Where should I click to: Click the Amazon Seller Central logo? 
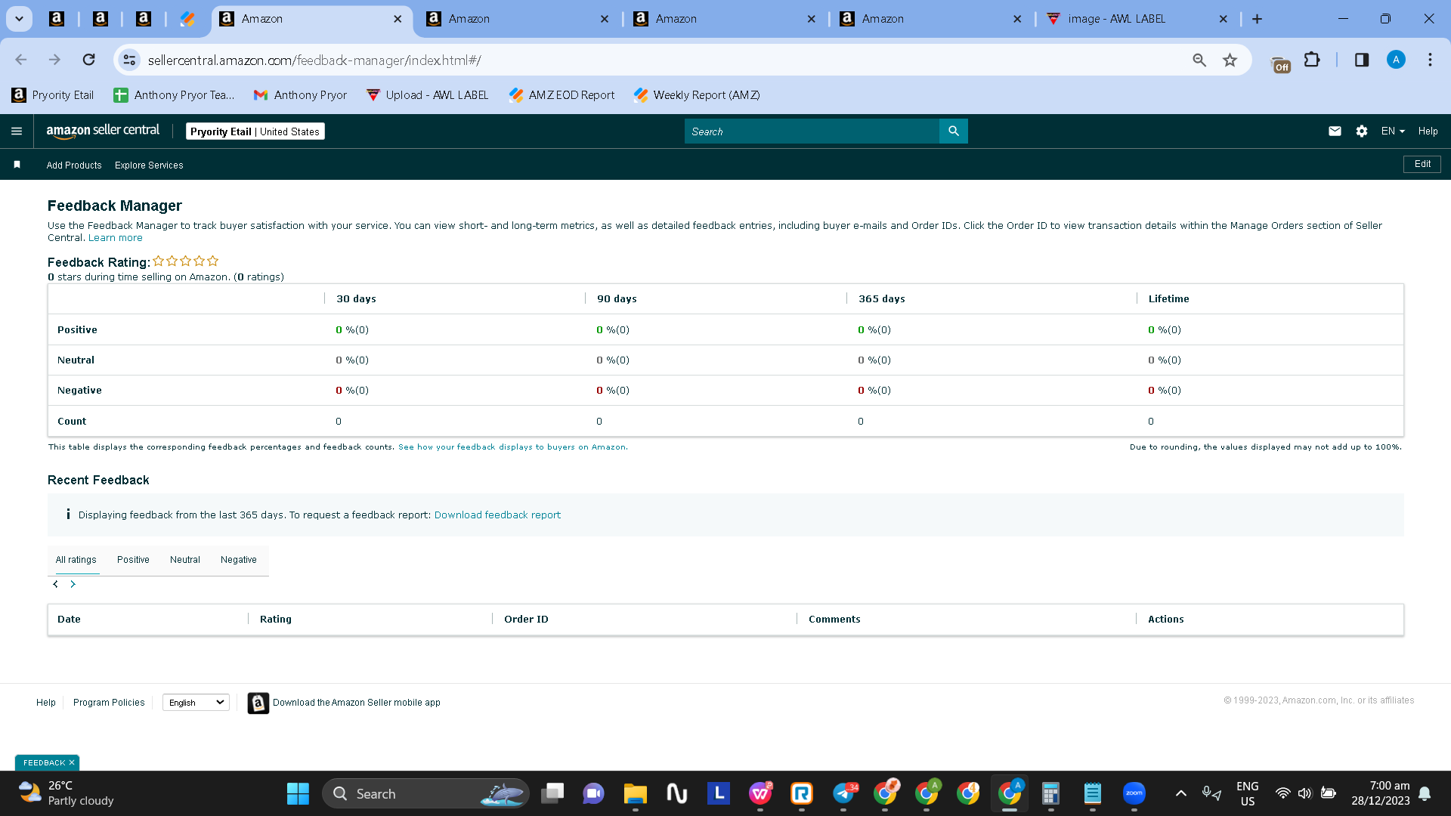pyautogui.click(x=103, y=131)
